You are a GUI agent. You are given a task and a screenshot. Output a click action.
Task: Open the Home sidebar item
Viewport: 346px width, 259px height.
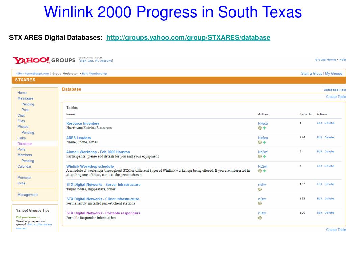(x=22, y=93)
